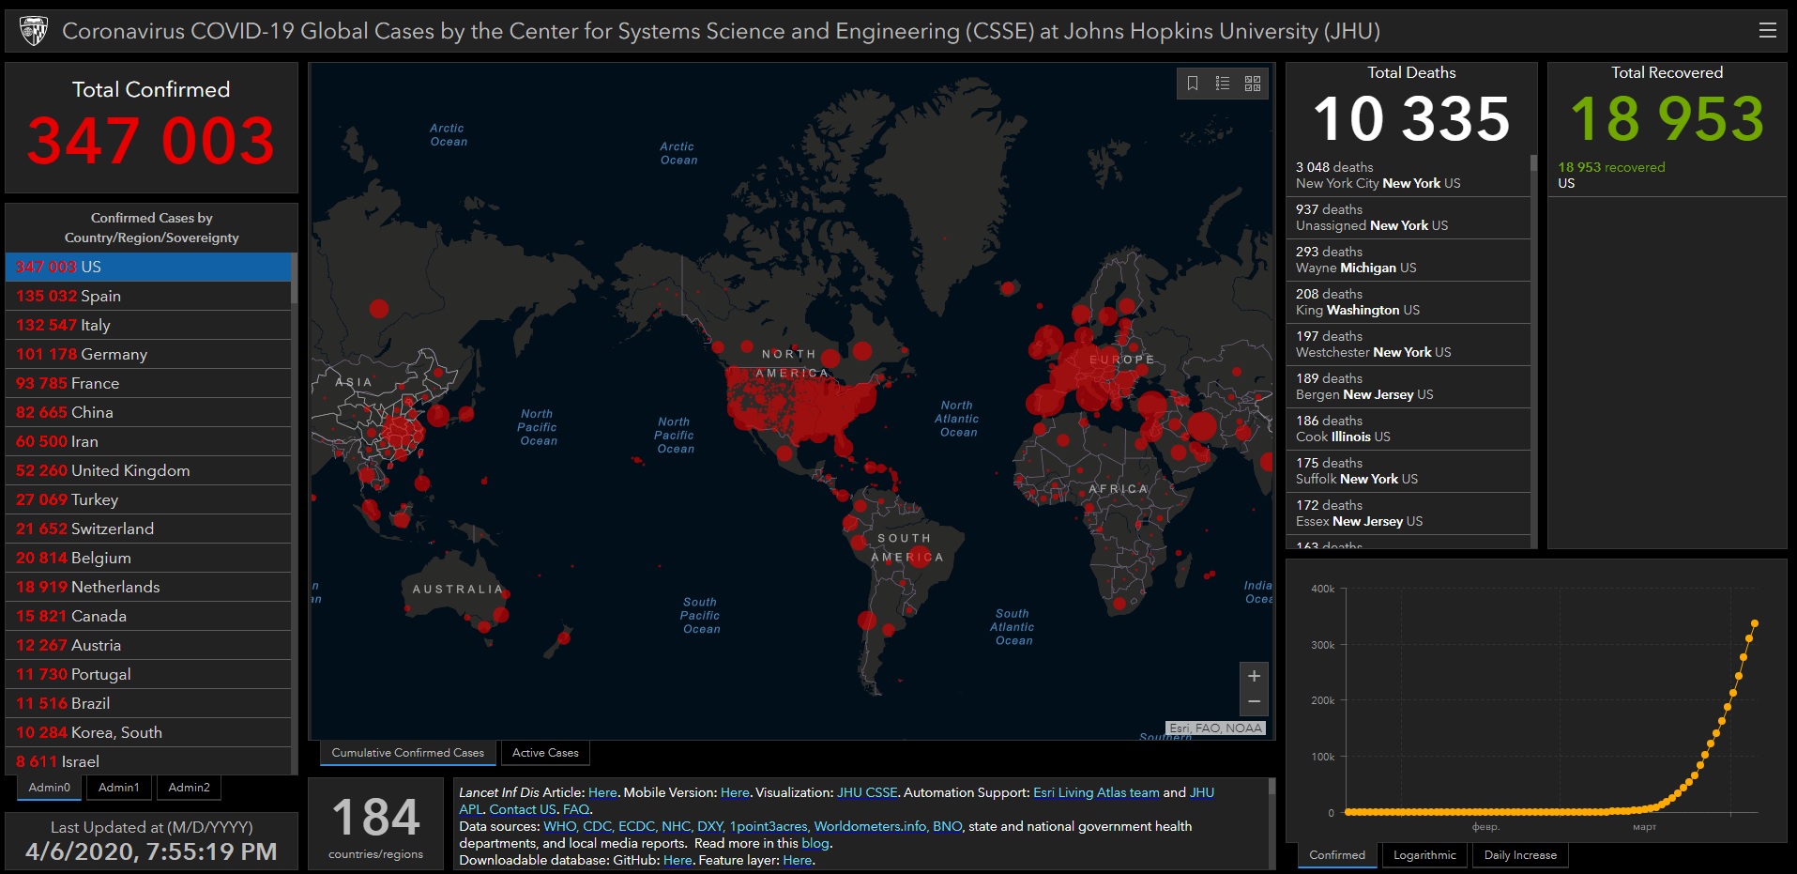The height and width of the screenshot is (874, 1797).
Task: Switch chart to Logarithmic tab
Action: pyautogui.click(x=1424, y=855)
